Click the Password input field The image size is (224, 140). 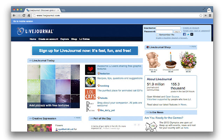click(164, 31)
